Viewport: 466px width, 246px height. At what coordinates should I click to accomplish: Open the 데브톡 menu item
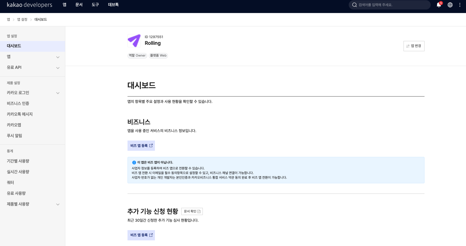click(x=113, y=5)
